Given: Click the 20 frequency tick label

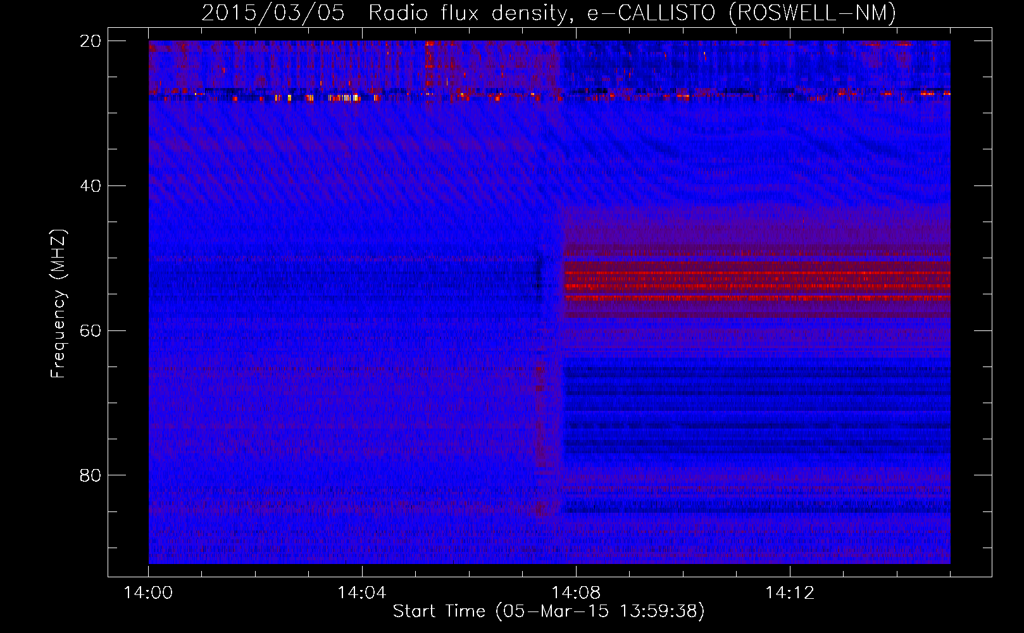Looking at the screenshot, I should coord(91,41).
